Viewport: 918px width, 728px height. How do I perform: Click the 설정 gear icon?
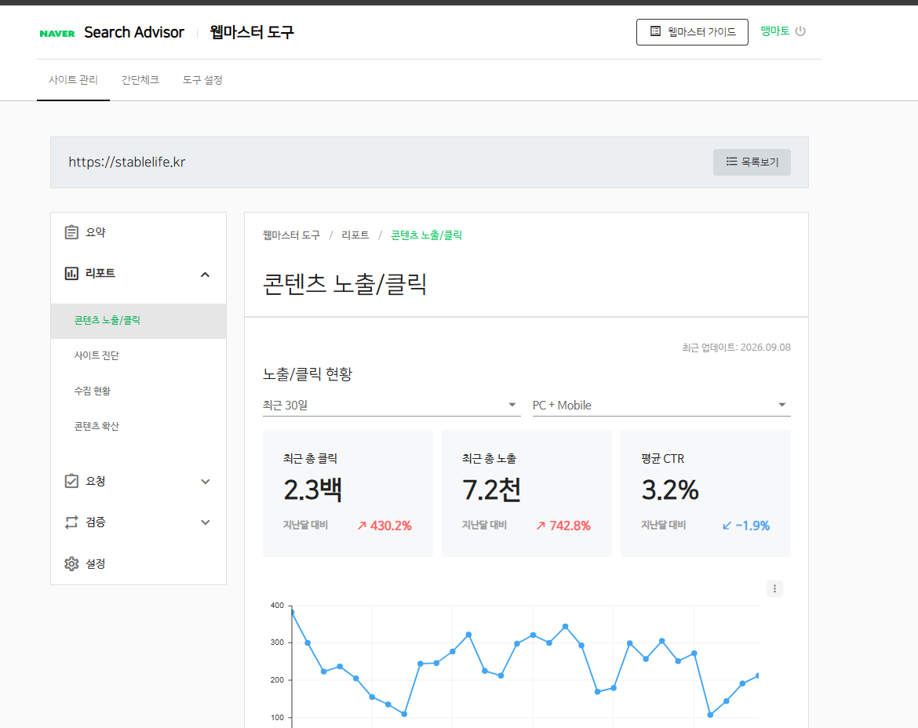(x=71, y=563)
